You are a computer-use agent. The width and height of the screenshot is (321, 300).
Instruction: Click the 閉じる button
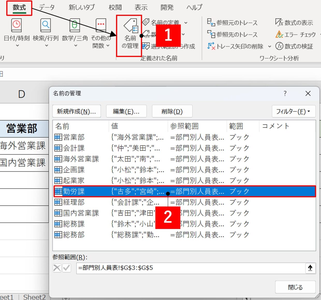[295, 287]
